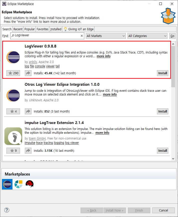Click the 'logging' tag under impulse LogTrace
Screen dimensions: 178x217
pyautogui.click(x=59, y=143)
